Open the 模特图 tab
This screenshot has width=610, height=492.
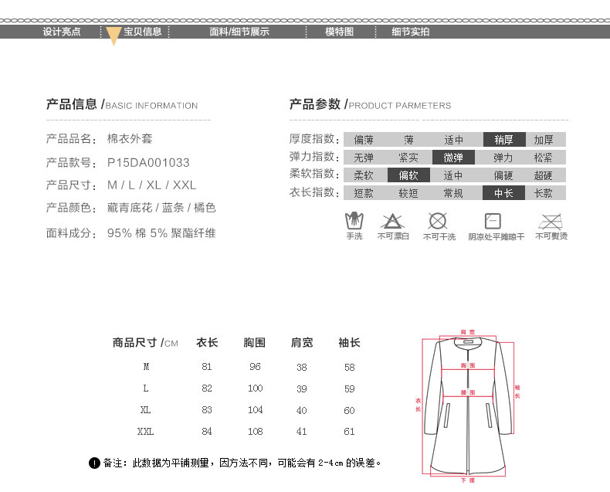click(339, 32)
